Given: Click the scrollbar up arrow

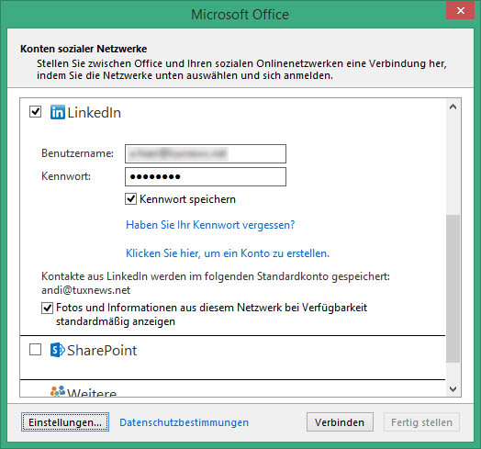Looking at the screenshot, I should click(453, 107).
